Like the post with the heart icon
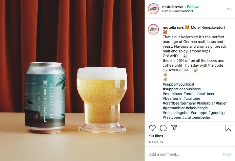The height and width of the screenshot is (161, 235). point(152,128)
